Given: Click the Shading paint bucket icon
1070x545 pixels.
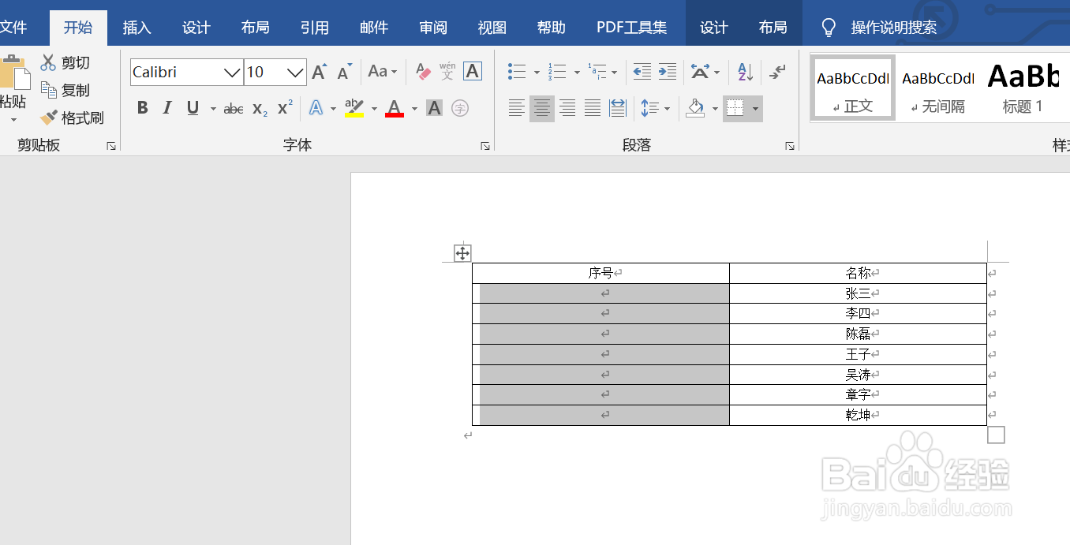Looking at the screenshot, I should click(x=695, y=108).
